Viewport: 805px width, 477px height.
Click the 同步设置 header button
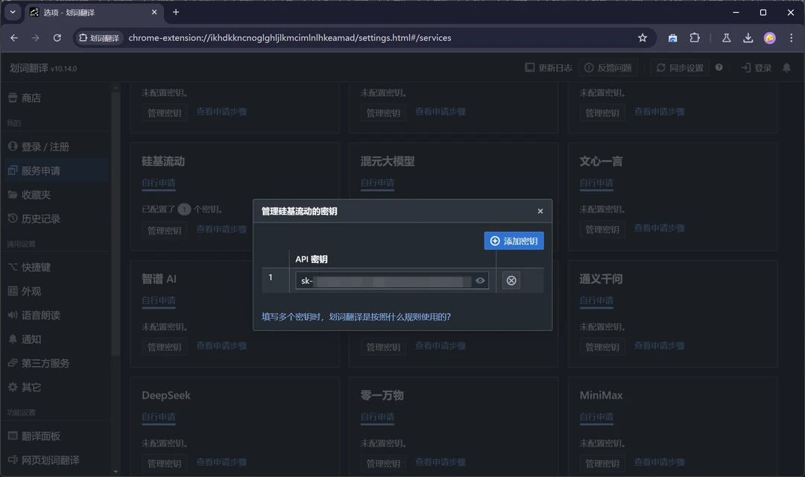coord(680,68)
